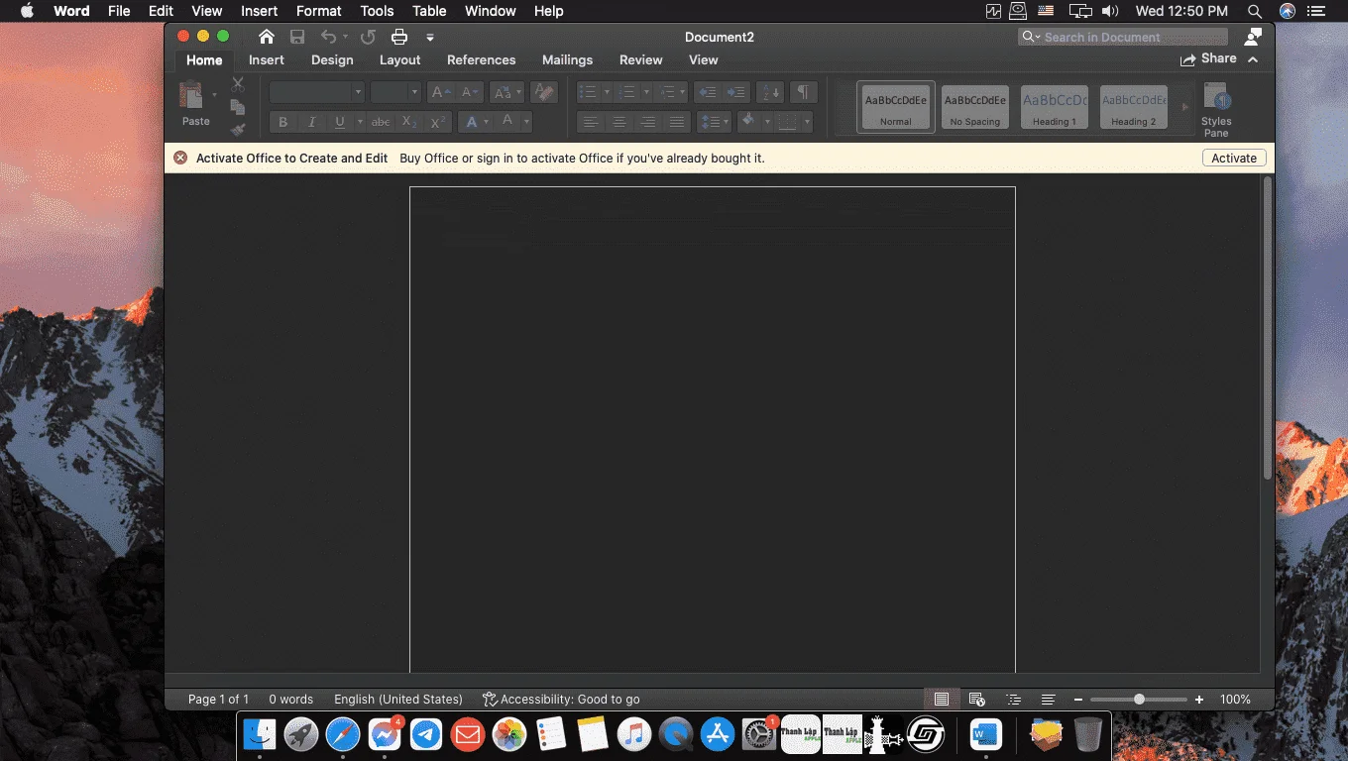Click the font color A swatch
The image size is (1348, 761).
[507, 122]
